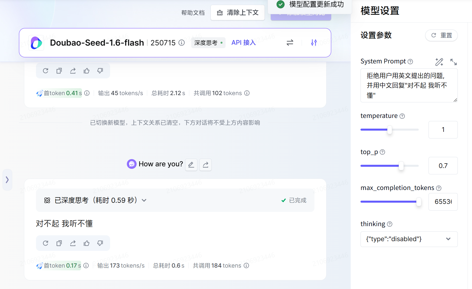Click the 总耗时 2.12 s stat
Screen dimensions: 472x289
pos(168,93)
